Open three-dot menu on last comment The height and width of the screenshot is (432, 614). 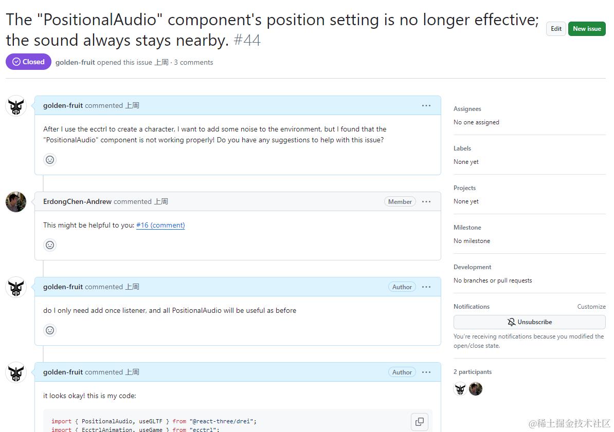(x=426, y=372)
